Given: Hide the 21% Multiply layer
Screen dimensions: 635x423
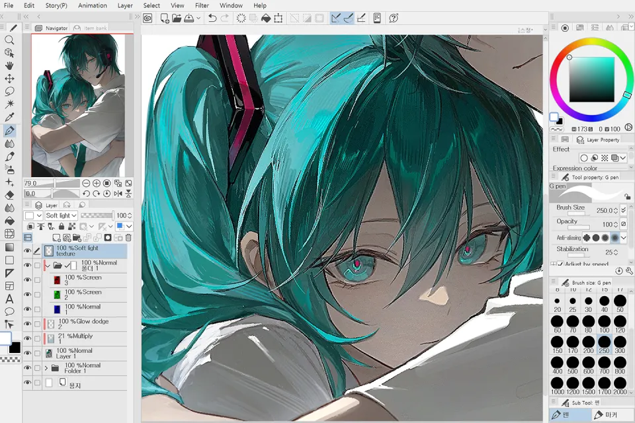Looking at the screenshot, I should click(27, 338).
